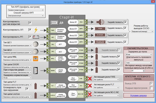Click the red cross on FIRE relay
This screenshot has width=156, height=103.
(90, 78)
